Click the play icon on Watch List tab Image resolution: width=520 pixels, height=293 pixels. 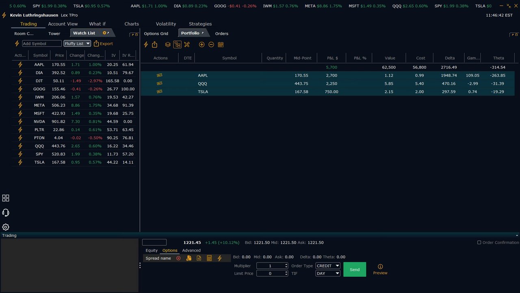104,33
